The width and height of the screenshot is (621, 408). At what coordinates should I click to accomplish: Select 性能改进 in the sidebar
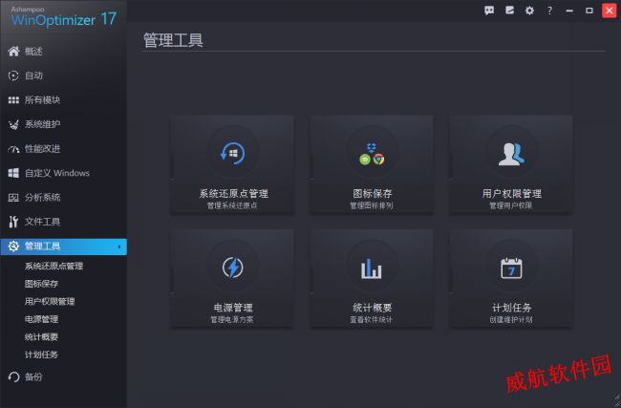click(x=42, y=149)
